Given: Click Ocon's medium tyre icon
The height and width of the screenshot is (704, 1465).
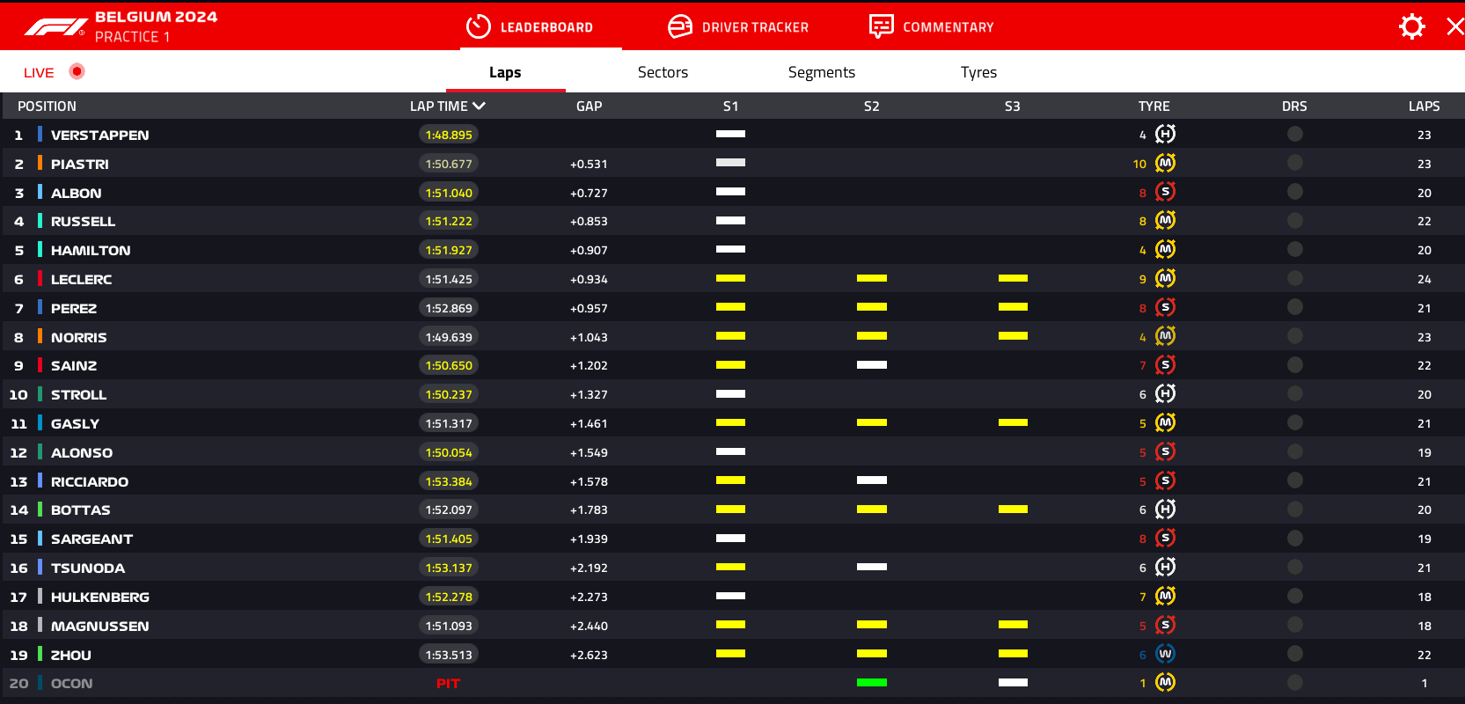Looking at the screenshot, I should click(x=1165, y=682).
